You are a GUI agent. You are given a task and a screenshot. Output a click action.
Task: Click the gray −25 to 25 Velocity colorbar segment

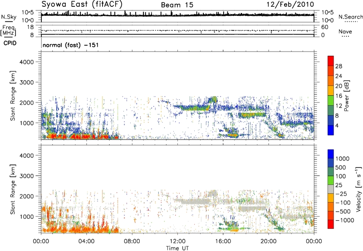click(331, 189)
